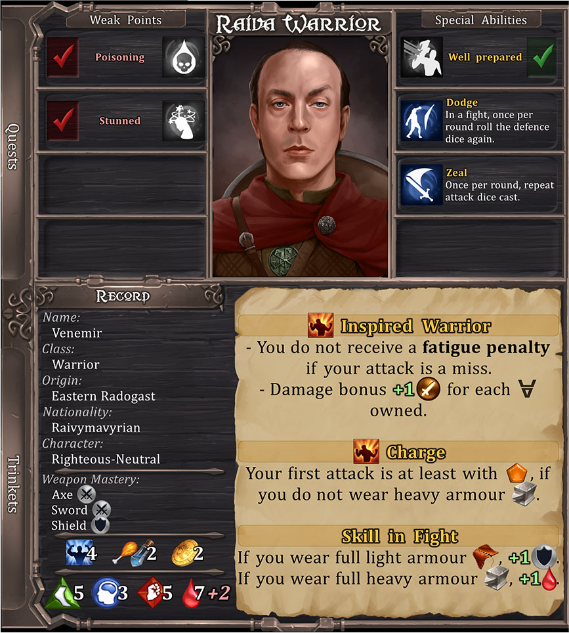This screenshot has width=569, height=633.
Task: Click the Weak Points header
Action: point(125,20)
